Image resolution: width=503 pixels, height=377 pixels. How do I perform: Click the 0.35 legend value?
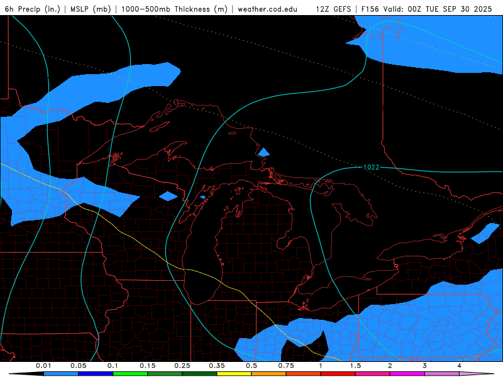pos(217,366)
